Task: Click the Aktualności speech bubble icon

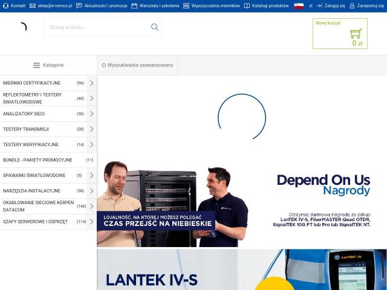Action: (x=79, y=5)
